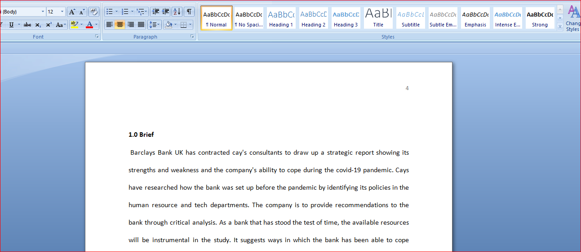Open the Bullets dropdown arrow

click(x=116, y=12)
